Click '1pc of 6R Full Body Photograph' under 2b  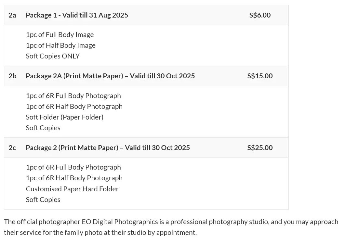point(73,96)
